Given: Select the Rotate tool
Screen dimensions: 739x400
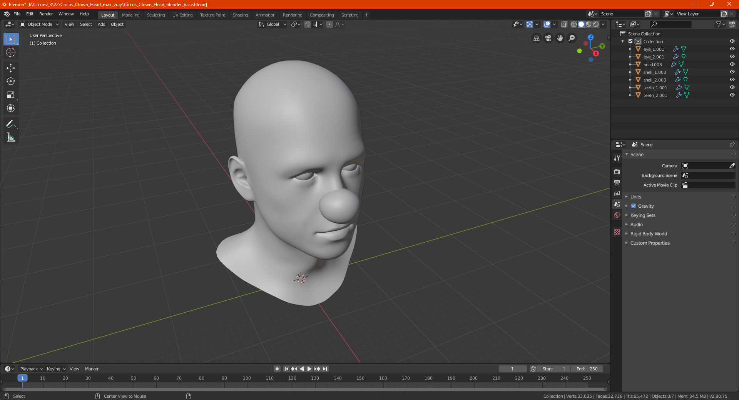Looking at the screenshot, I should pos(11,81).
